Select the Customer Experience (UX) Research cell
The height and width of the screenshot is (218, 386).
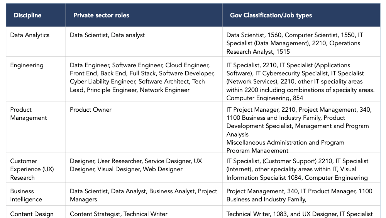[x=32, y=169]
